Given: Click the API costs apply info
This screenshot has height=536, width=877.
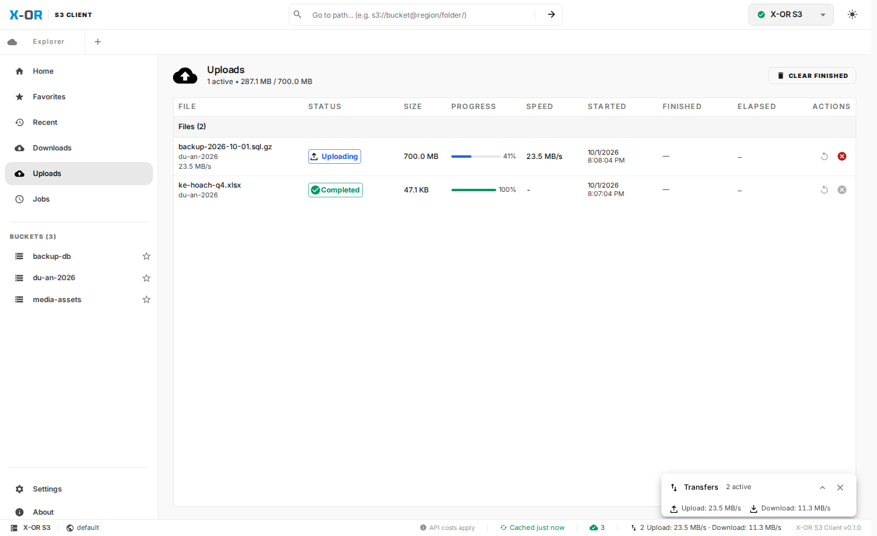Looking at the screenshot, I should [447, 527].
